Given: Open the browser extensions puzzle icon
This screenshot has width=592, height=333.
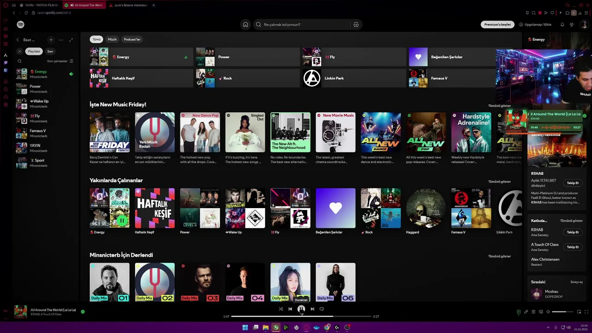Looking at the screenshot, I should (567, 13).
